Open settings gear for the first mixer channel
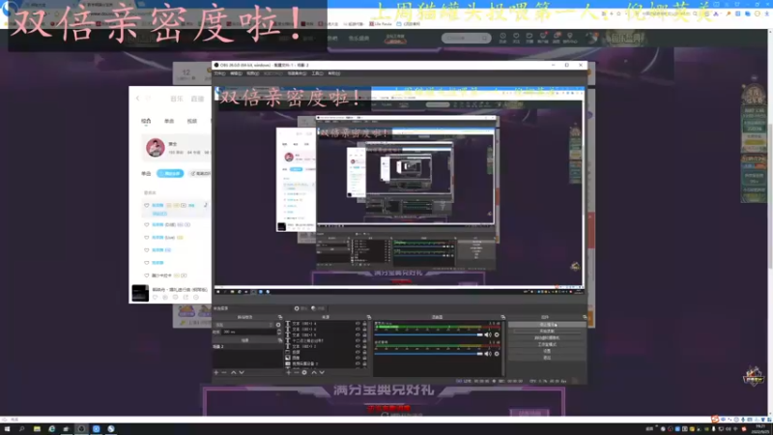The width and height of the screenshot is (773, 435). [x=497, y=334]
